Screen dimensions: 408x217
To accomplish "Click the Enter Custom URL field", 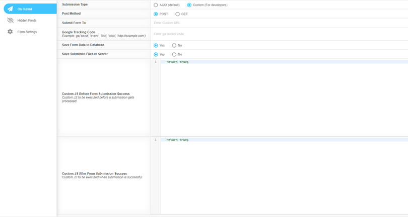I will click(280, 23).
